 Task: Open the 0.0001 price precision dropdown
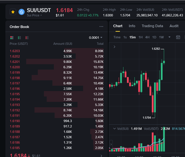(95, 38)
